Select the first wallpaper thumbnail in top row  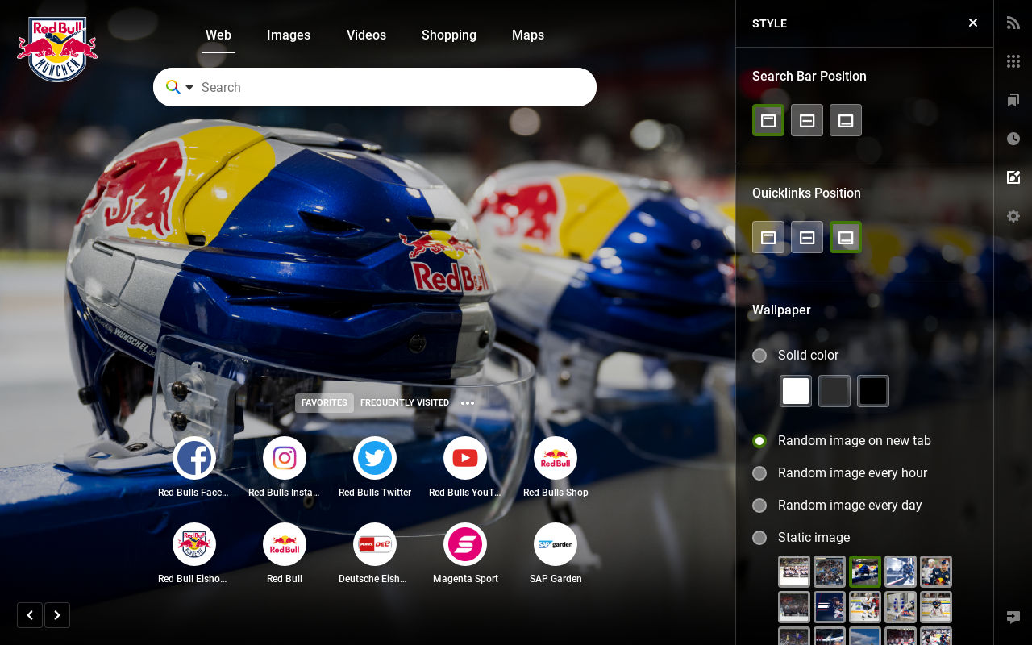(794, 572)
